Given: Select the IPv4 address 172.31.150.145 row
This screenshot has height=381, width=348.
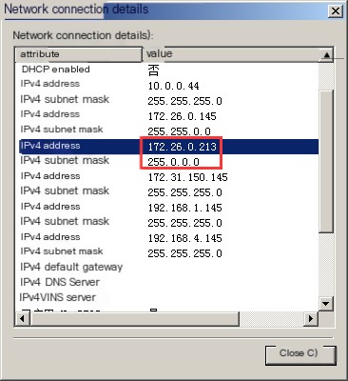Looking at the screenshot, I should click(x=167, y=177).
